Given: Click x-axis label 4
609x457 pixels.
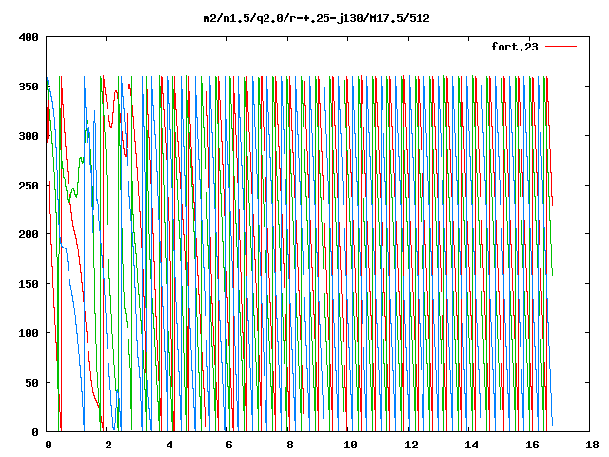Looking at the screenshot, I should [169, 445].
